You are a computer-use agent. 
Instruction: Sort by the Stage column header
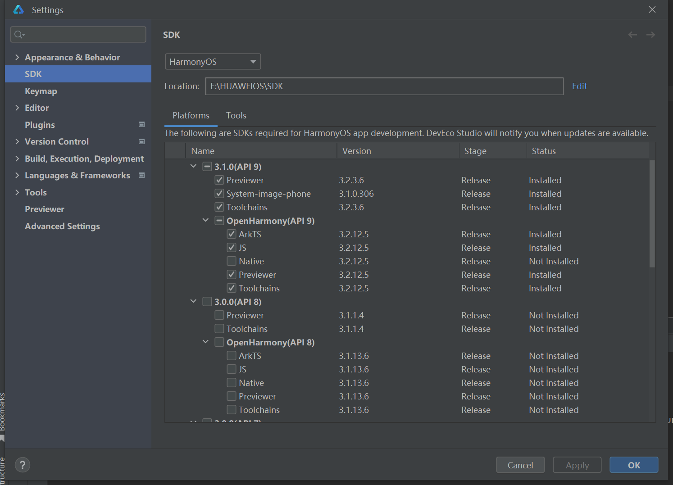[493, 151]
